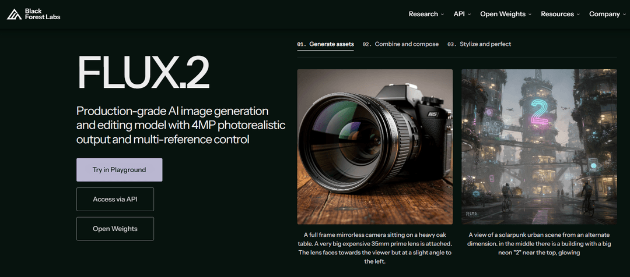
Task: Select the 01. Generate assets tab
Action: (325, 44)
